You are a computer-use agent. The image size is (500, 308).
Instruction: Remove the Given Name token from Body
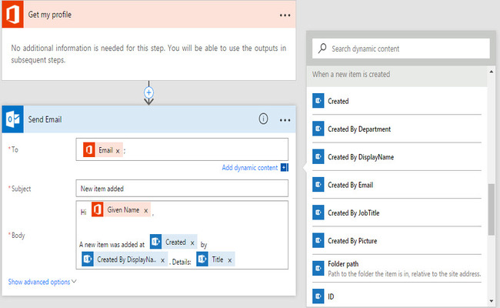click(146, 210)
